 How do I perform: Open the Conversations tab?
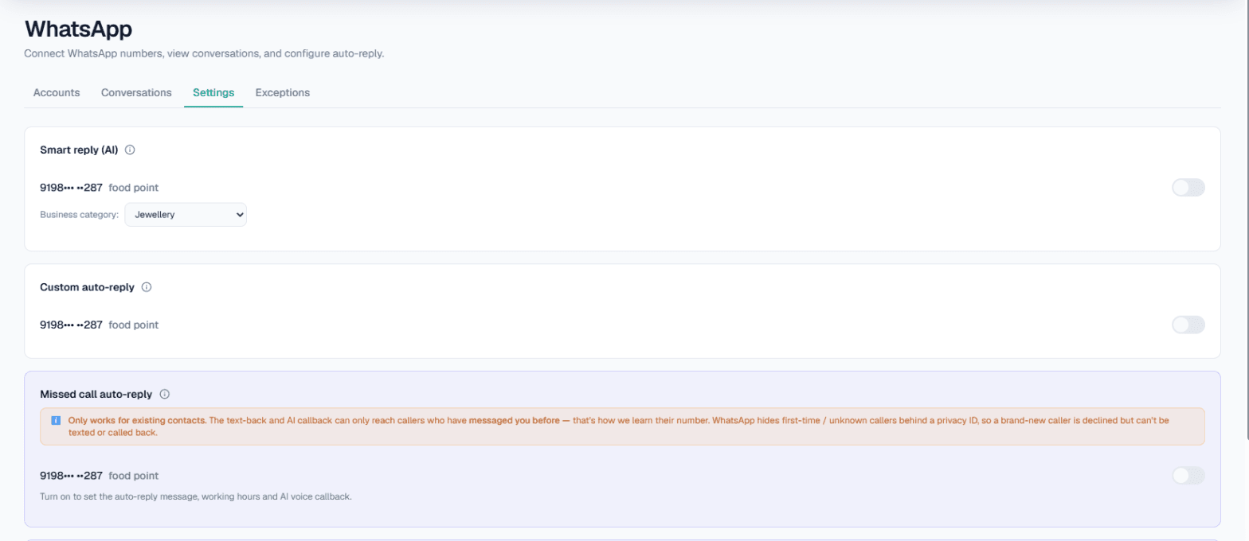pos(136,92)
